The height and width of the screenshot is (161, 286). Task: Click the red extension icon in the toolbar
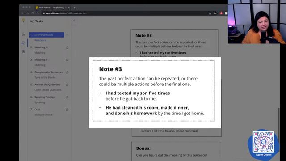[221, 13]
